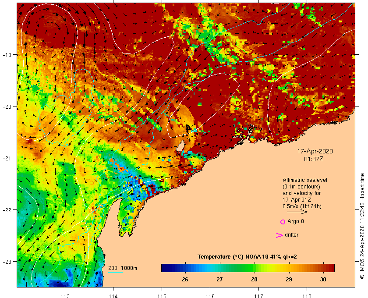Click the '01:37Z' time text

[x=314, y=159]
